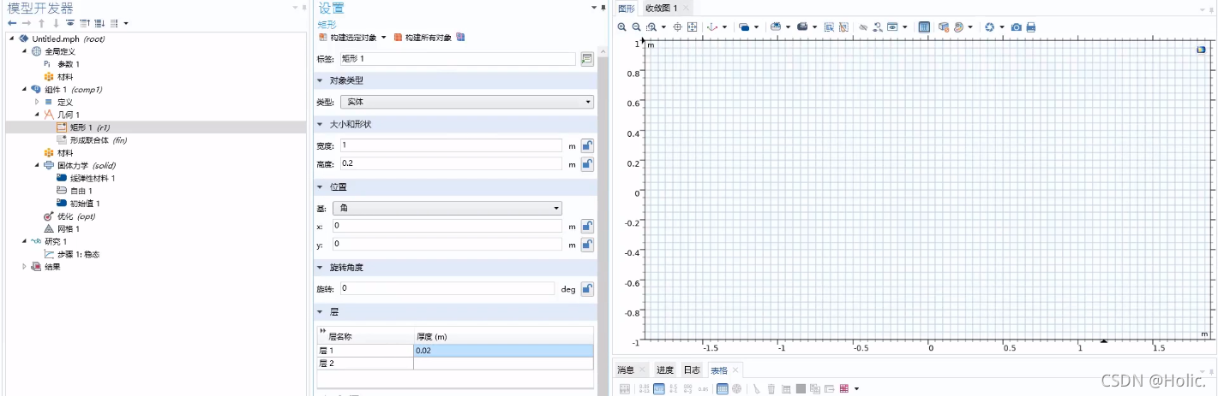Screen dimensions: 1218x396
Task: Click the select box icon in graphics toolbar
Action: pos(829,27)
